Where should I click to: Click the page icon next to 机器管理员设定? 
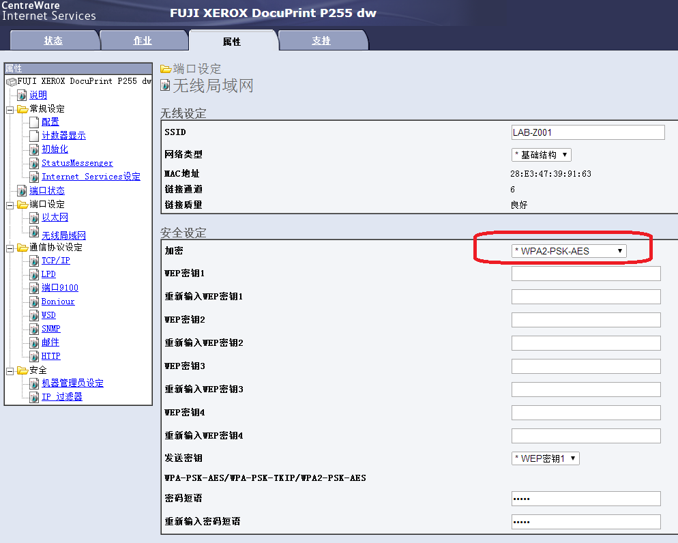click(x=34, y=383)
